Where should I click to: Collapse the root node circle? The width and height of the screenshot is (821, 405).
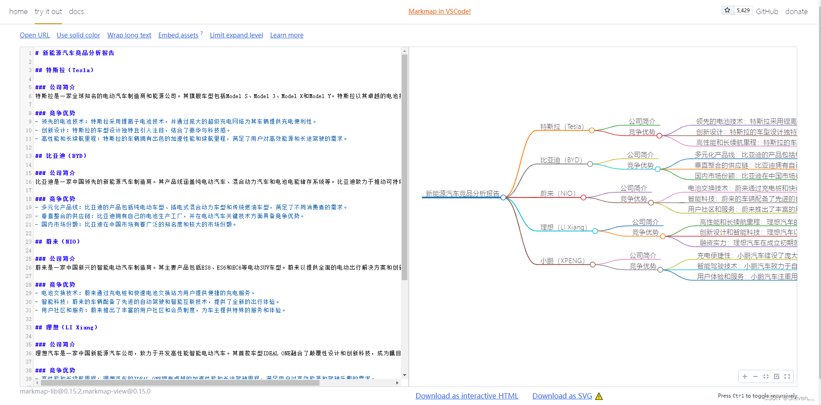coord(503,197)
